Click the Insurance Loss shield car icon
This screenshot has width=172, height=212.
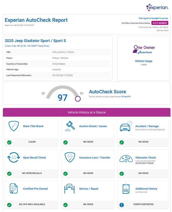click(70, 157)
